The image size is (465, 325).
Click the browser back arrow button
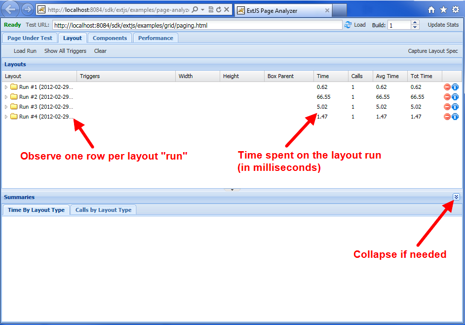(11, 9)
